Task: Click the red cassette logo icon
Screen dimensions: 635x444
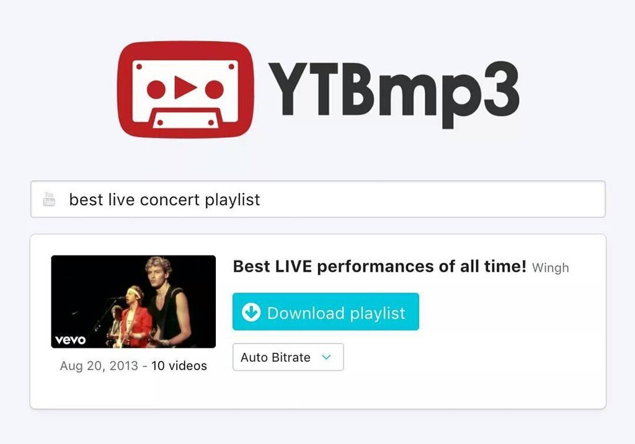Action: click(185, 89)
